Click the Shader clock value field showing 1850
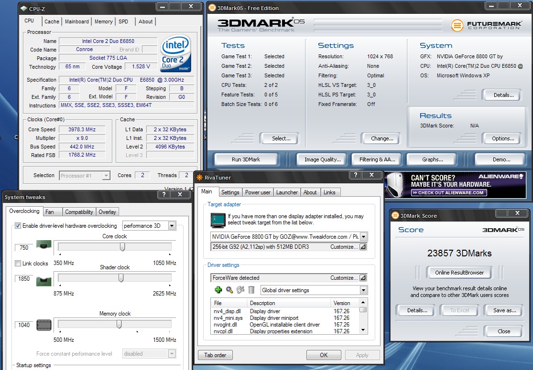This screenshot has height=370, width=533. coord(24,279)
